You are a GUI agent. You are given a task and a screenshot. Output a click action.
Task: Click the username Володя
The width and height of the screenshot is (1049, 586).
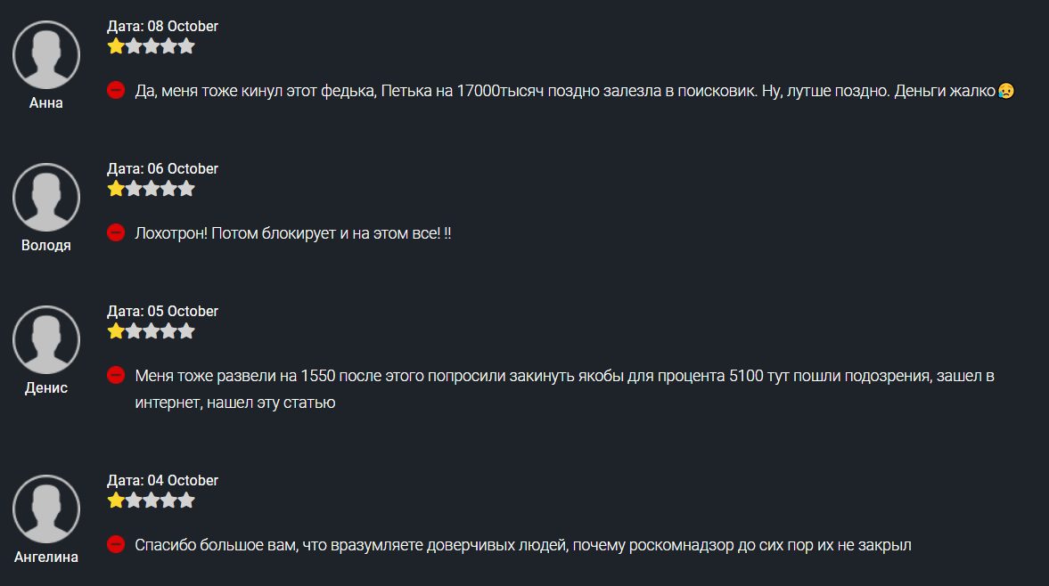[x=46, y=246]
